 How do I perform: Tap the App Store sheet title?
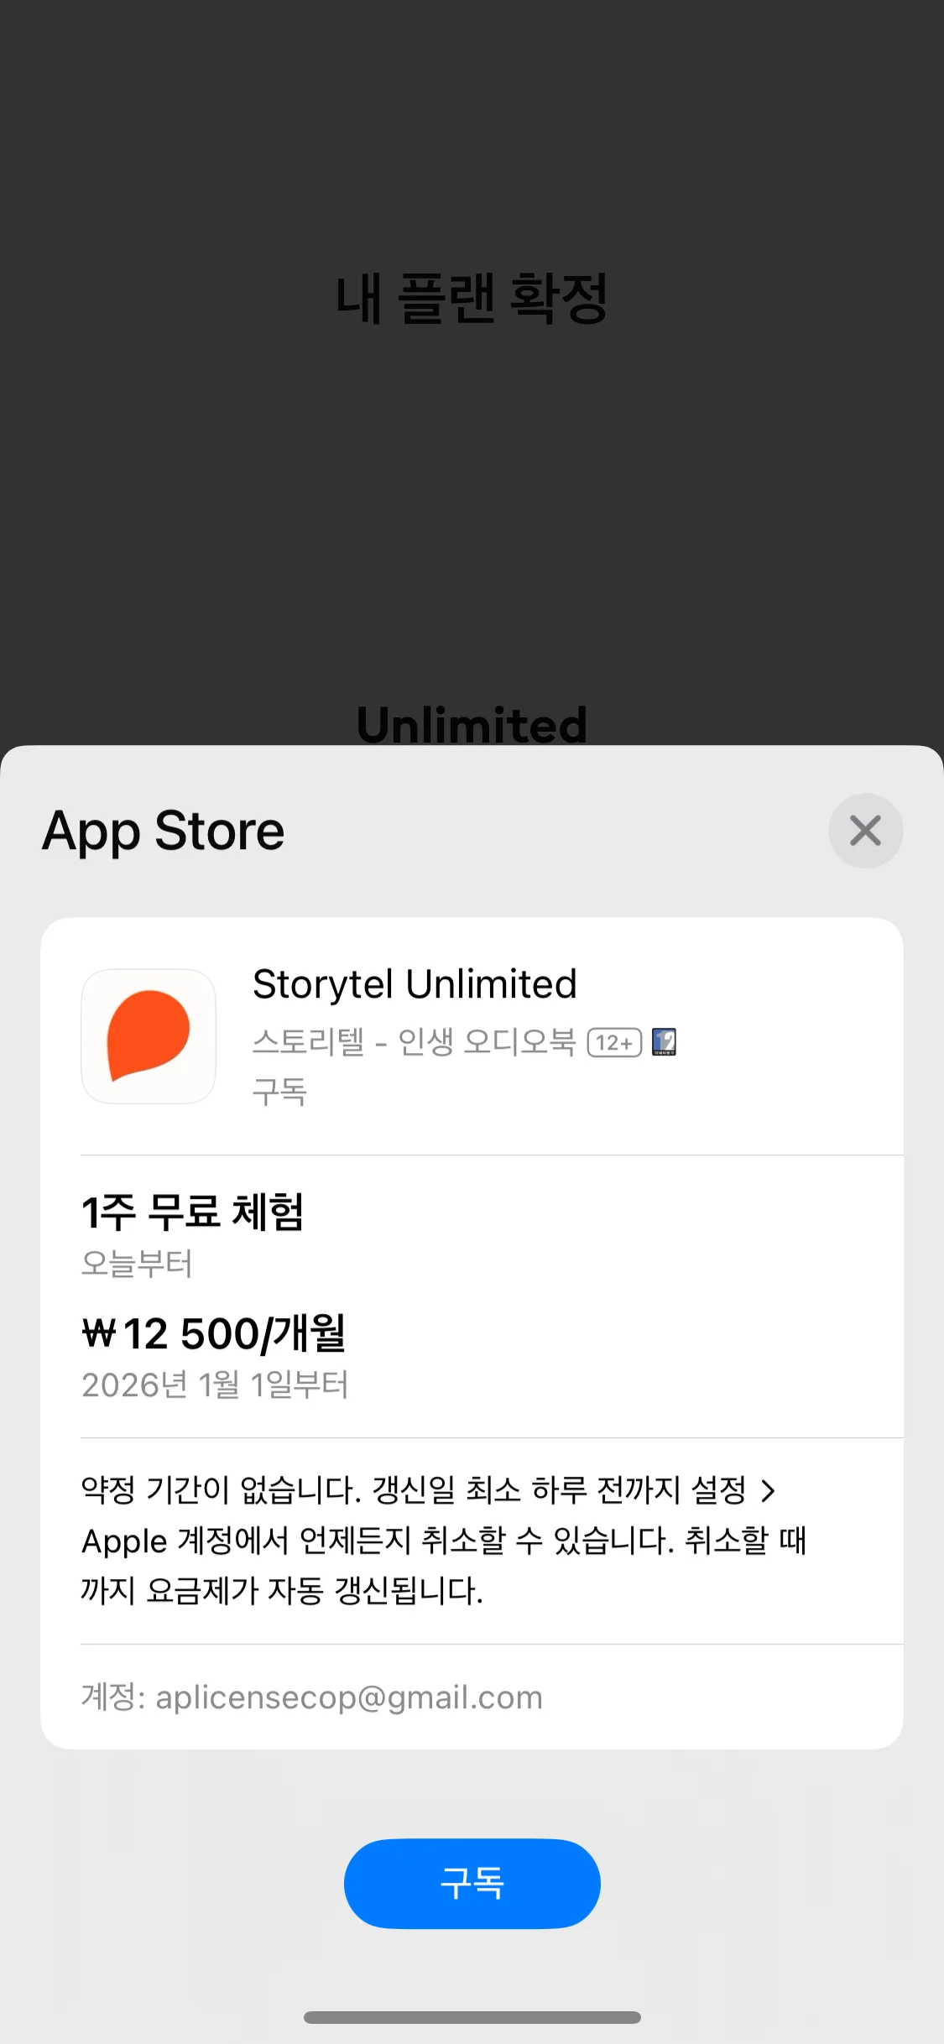click(164, 832)
